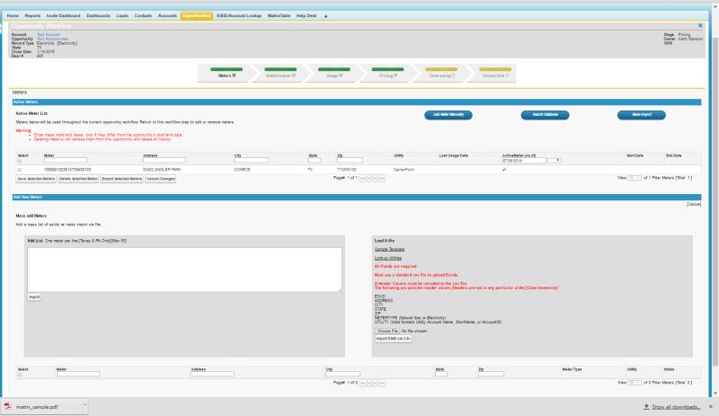Open the ActiveMeter filter dropdown
Screen dimensions: 719x416
(x=554, y=161)
